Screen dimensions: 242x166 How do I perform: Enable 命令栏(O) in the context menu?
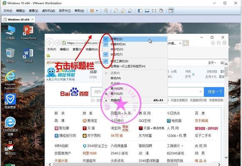[135, 49]
